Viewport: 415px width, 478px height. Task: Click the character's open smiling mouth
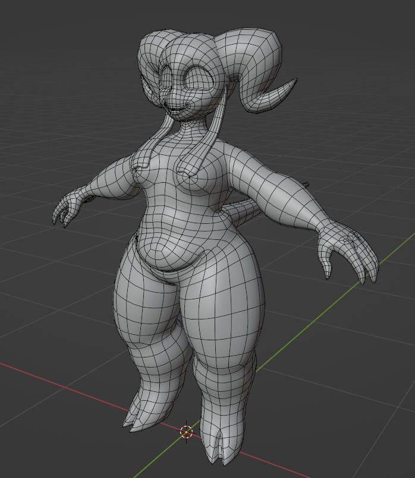click(177, 109)
